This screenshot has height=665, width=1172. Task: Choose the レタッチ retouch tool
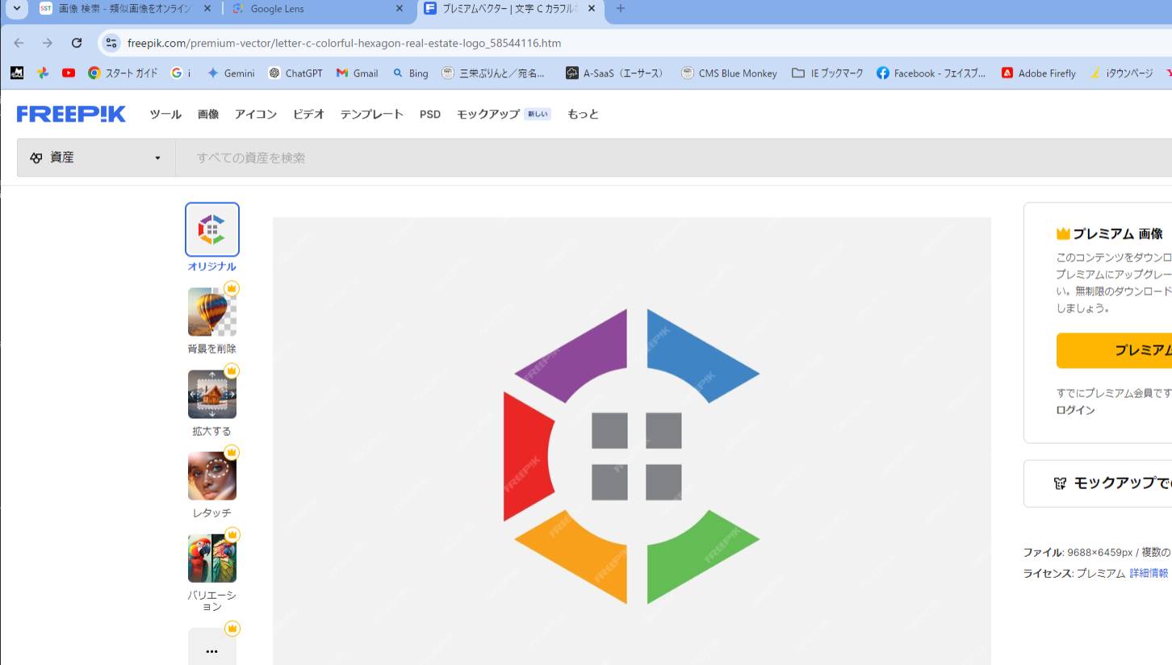click(x=212, y=476)
